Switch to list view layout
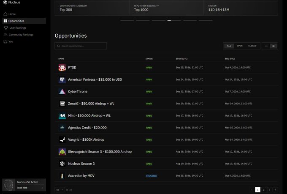 tap(273, 46)
